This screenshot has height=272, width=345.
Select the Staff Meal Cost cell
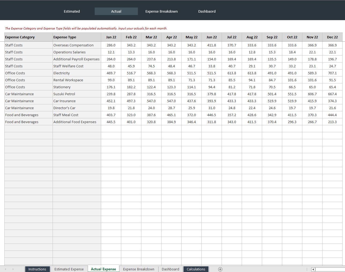pos(77,115)
